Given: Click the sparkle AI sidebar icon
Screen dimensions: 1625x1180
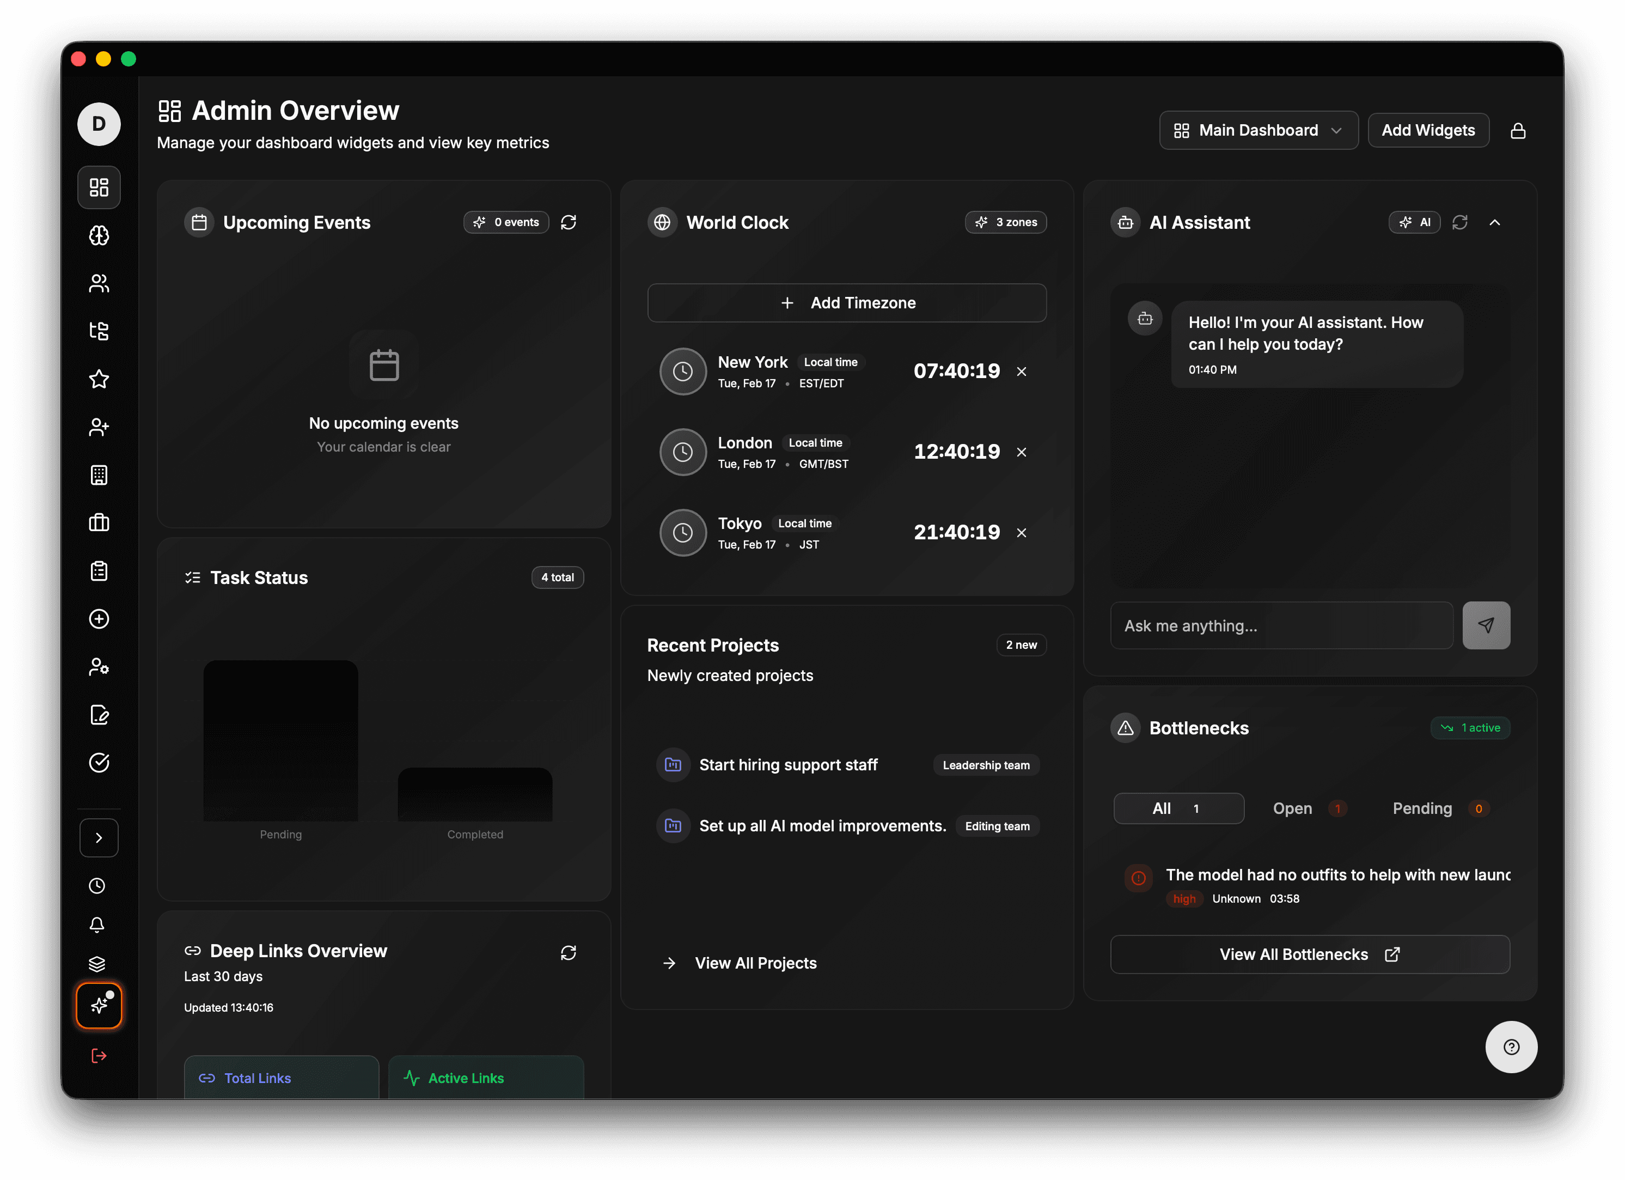Looking at the screenshot, I should point(99,1005).
